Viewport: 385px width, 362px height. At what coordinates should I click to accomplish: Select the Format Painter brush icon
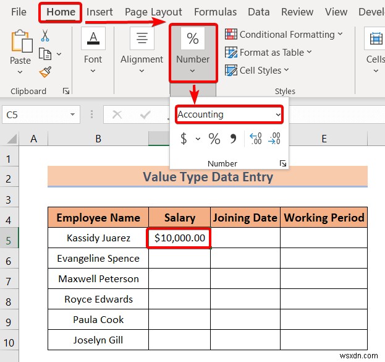pos(45,72)
